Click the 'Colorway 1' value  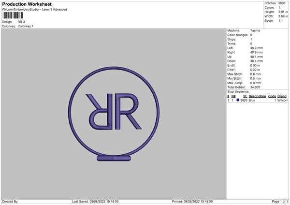[x=26, y=26]
